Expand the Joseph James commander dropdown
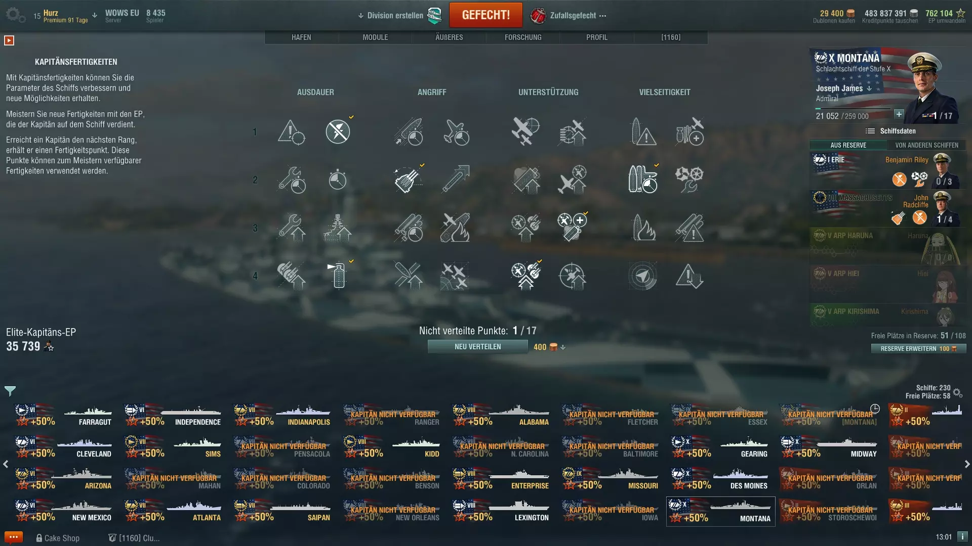Viewport: 972px width, 546px height. click(x=870, y=88)
